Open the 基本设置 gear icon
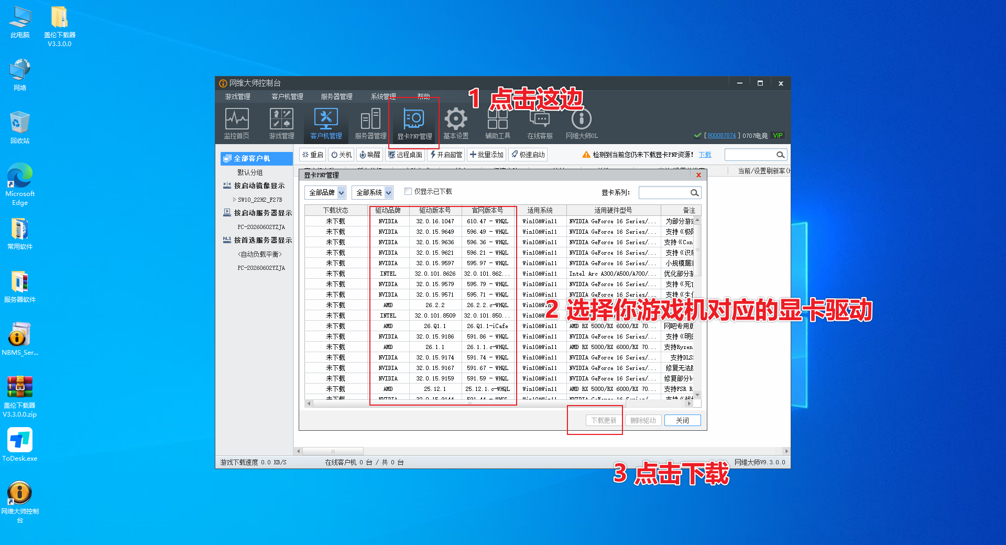 456,124
